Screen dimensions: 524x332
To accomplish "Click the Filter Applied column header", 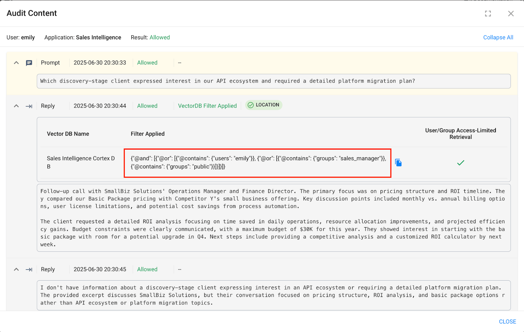I will (x=148, y=134).
